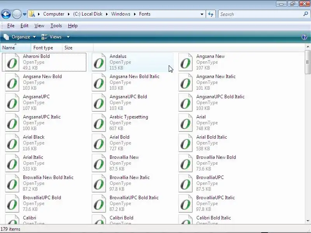Click the Views toolbar button
Image resolution: width=311 pixels, height=233 pixels.
click(52, 37)
